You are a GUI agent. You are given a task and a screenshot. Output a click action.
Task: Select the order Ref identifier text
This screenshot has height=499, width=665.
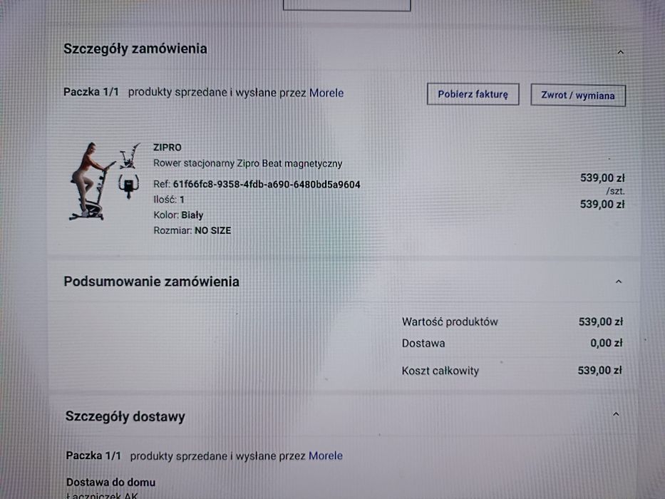[x=266, y=185]
